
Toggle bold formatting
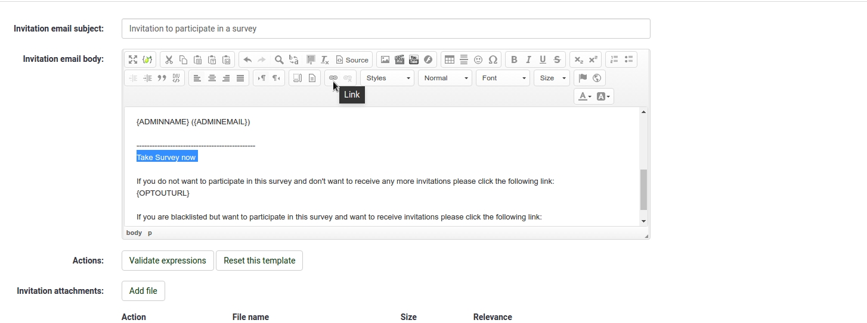(x=514, y=59)
